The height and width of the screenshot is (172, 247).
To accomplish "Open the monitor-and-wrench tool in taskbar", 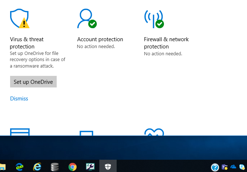I will pyautogui.click(x=90, y=167).
